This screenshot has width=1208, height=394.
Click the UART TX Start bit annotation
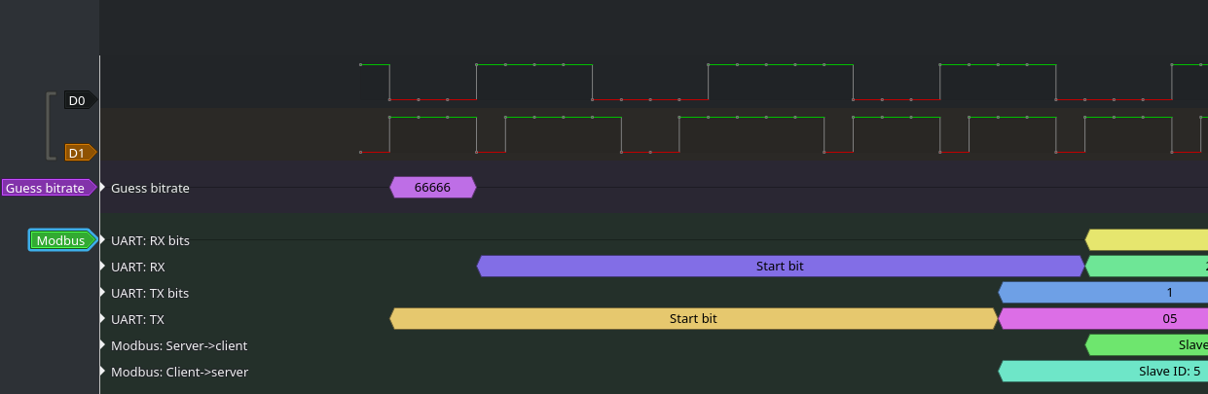click(x=694, y=319)
